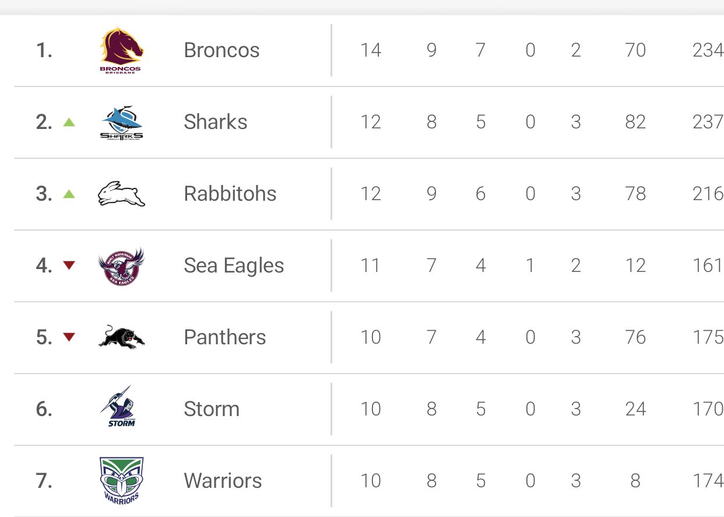This screenshot has width=724, height=517.
Task: Select the Rabbitohs team name
Action: [x=230, y=194]
